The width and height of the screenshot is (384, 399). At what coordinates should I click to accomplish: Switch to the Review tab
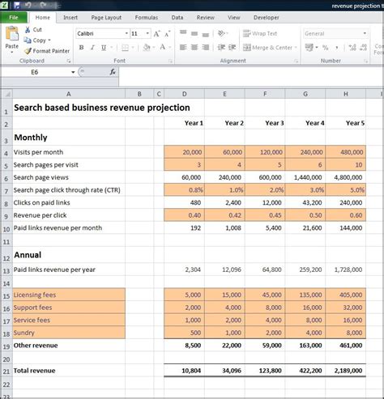point(205,18)
